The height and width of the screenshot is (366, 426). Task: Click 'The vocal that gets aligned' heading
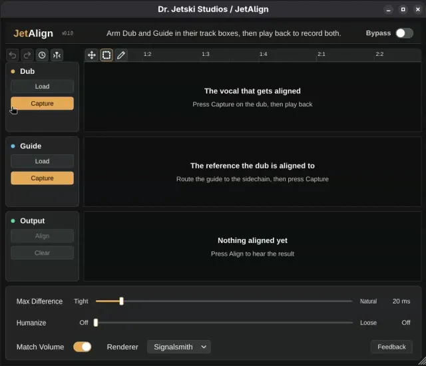[252, 91]
